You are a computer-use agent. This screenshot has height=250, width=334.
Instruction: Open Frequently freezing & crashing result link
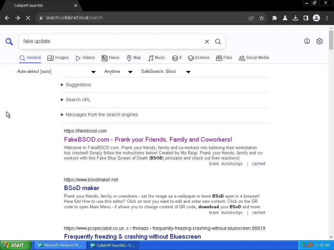(132, 237)
